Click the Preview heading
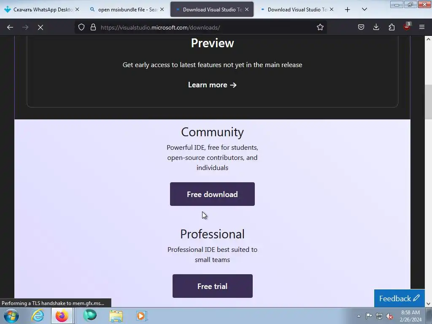The image size is (432, 324). (x=213, y=43)
